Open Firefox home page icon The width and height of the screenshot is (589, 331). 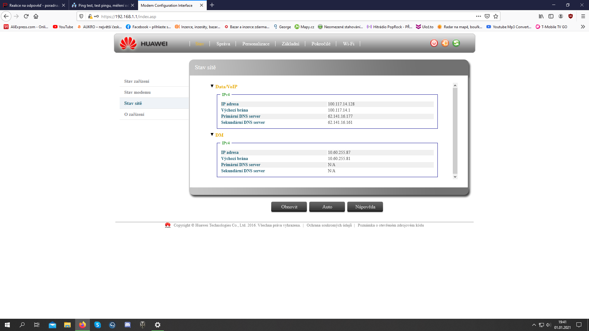[x=36, y=17]
